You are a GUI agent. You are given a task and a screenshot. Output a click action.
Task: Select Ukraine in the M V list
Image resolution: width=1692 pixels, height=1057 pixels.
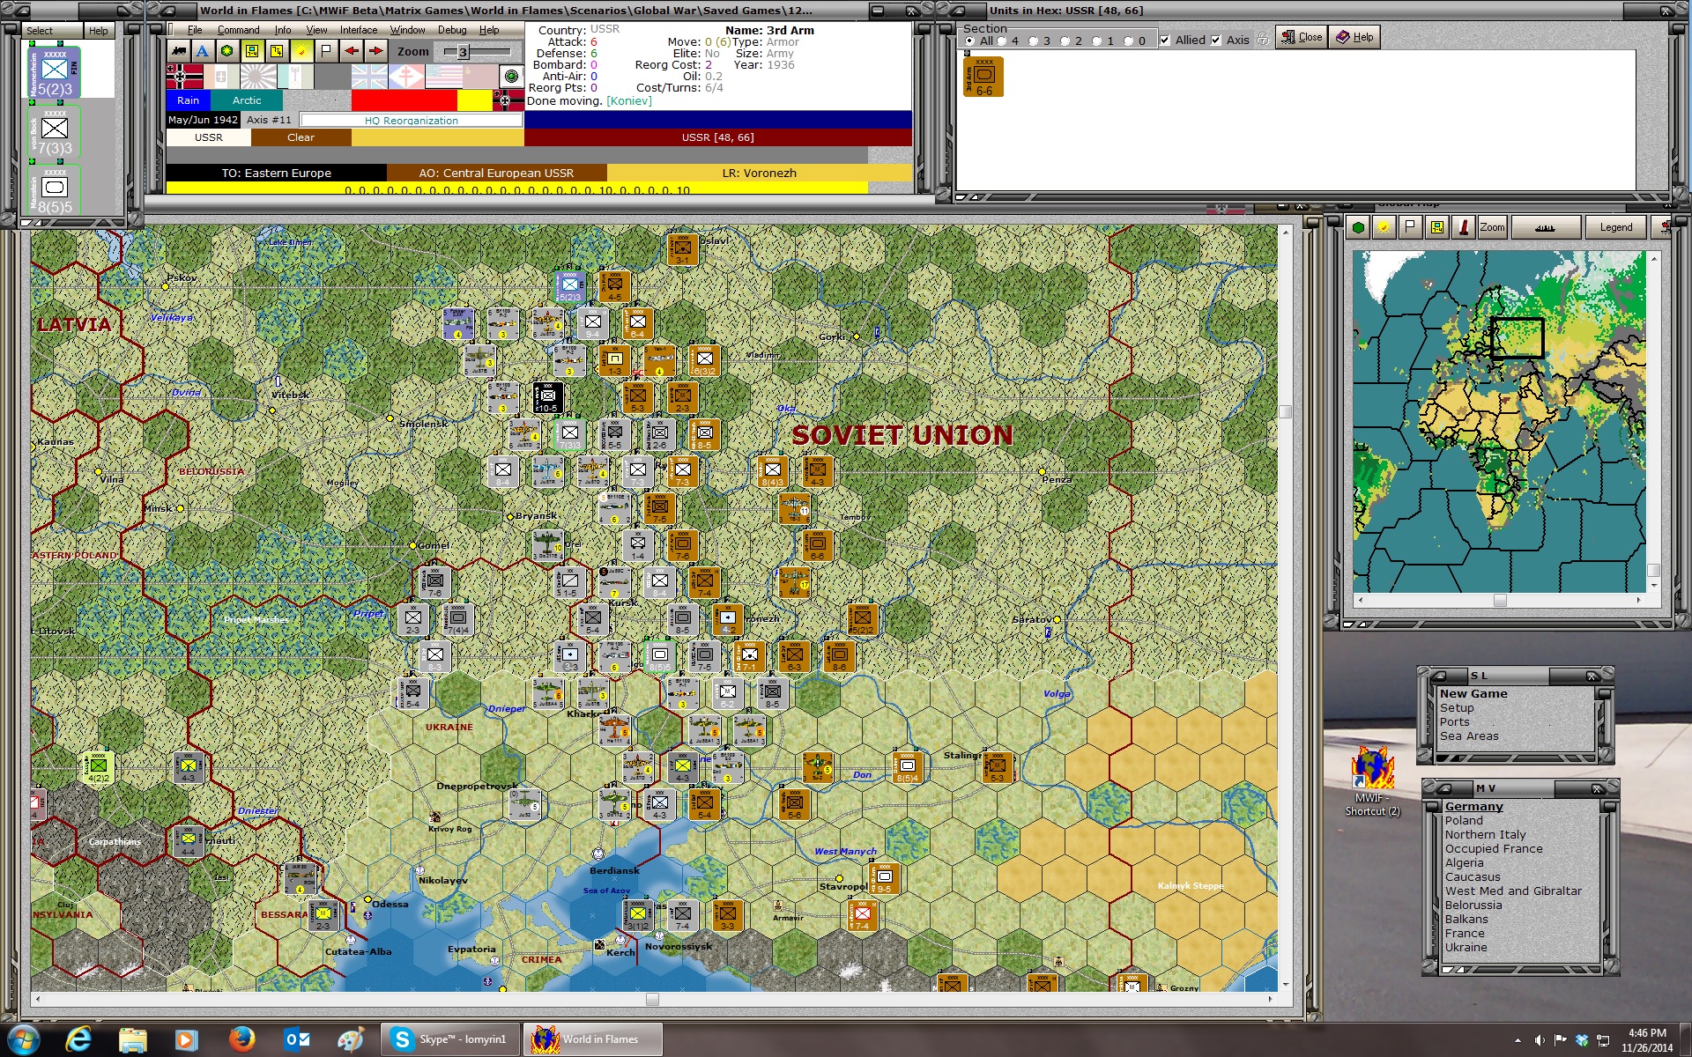1466,948
